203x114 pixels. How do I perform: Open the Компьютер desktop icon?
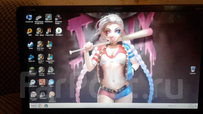pos(29,19)
